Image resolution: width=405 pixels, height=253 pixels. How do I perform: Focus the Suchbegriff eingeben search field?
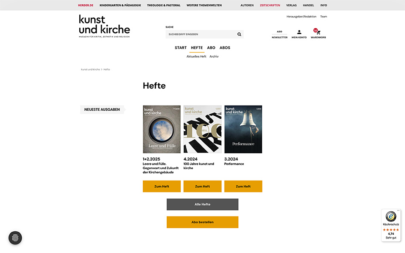202,34
